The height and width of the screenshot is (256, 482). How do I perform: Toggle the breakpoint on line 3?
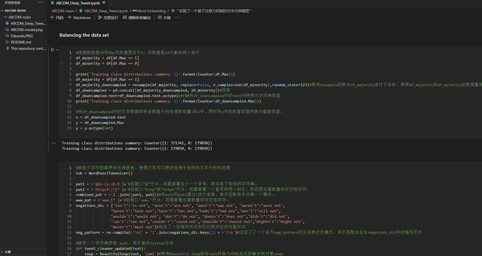[62, 63]
